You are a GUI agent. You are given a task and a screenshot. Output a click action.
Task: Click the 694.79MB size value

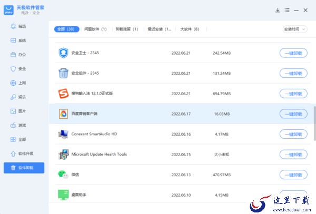click(x=222, y=94)
